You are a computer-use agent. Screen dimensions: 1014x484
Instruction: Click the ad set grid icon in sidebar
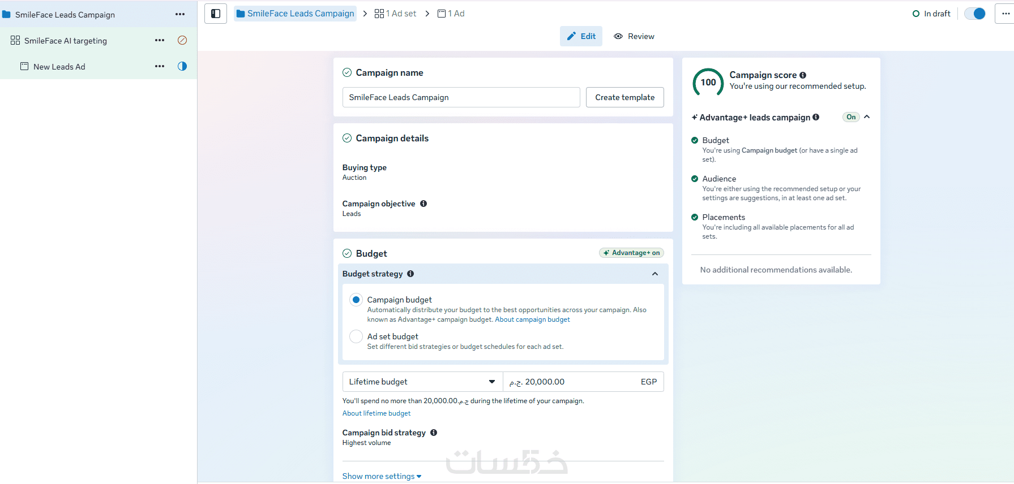(x=15, y=40)
